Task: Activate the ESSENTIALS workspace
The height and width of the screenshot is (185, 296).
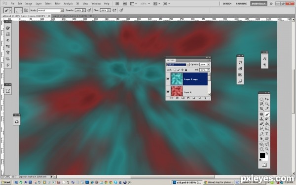Action: tap(259, 3)
